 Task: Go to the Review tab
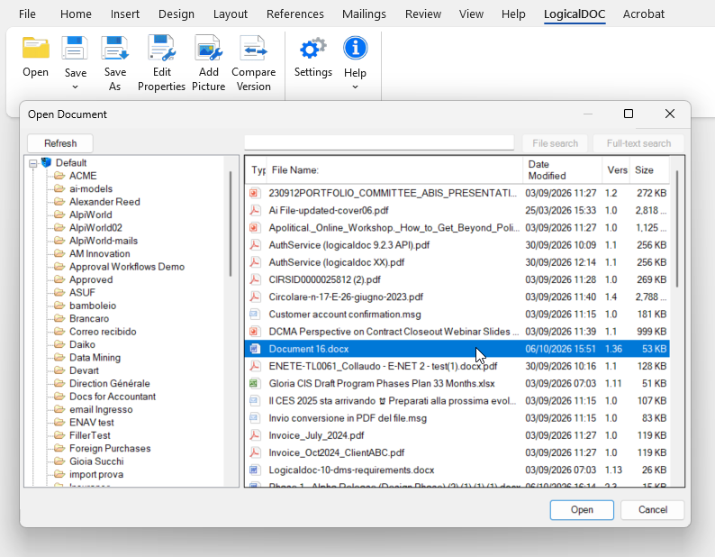pyautogui.click(x=423, y=14)
